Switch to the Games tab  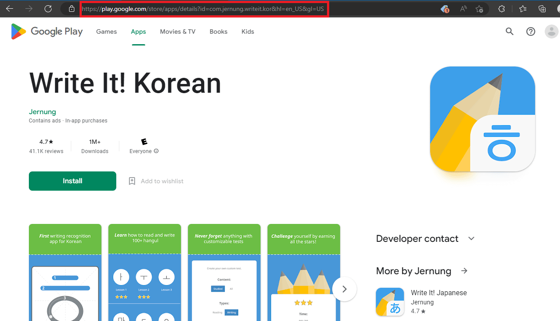(107, 31)
